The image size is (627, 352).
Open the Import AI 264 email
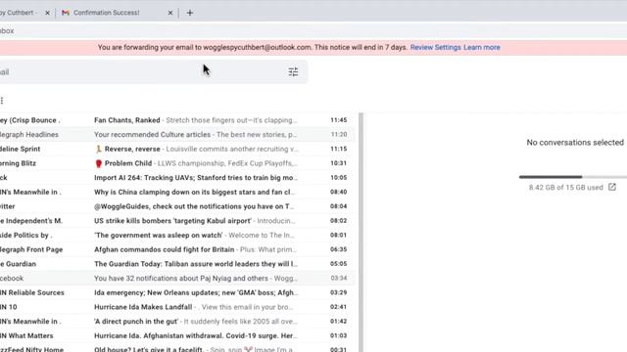(177, 178)
